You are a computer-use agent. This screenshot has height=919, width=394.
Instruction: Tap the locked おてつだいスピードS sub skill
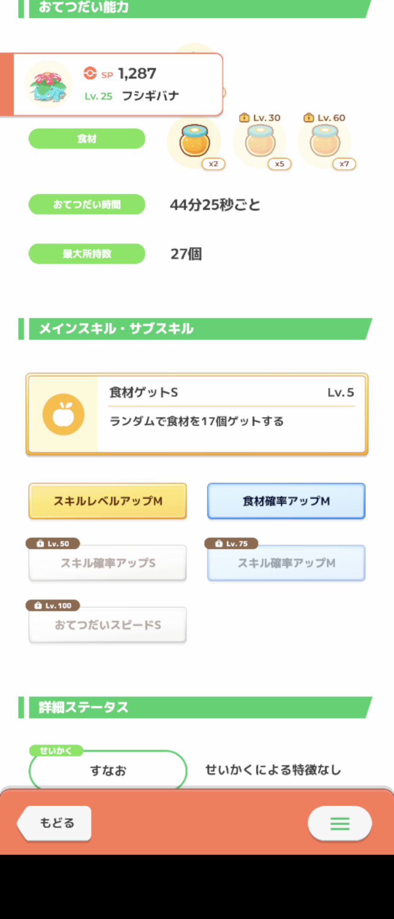pos(108,625)
